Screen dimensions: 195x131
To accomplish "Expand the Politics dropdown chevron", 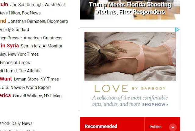I will 173,127.
